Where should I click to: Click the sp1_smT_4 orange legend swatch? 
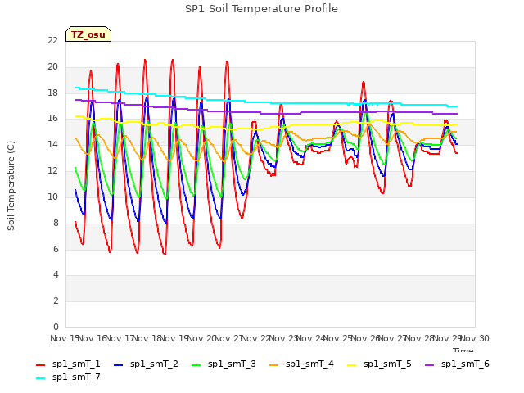pos(273,365)
